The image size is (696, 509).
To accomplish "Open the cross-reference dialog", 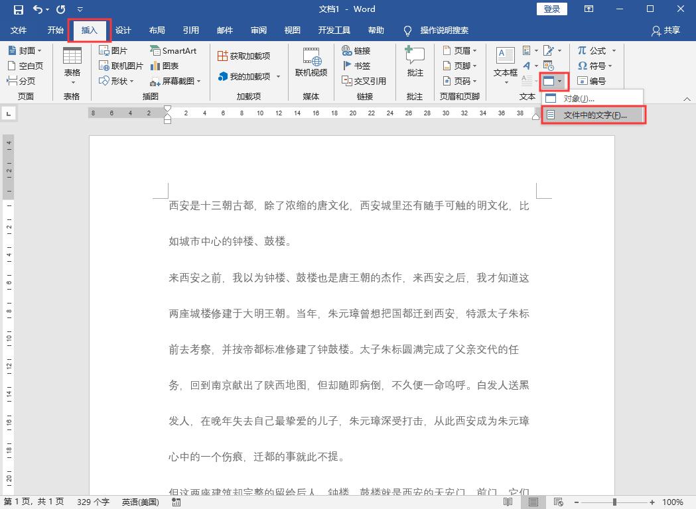I will point(362,81).
